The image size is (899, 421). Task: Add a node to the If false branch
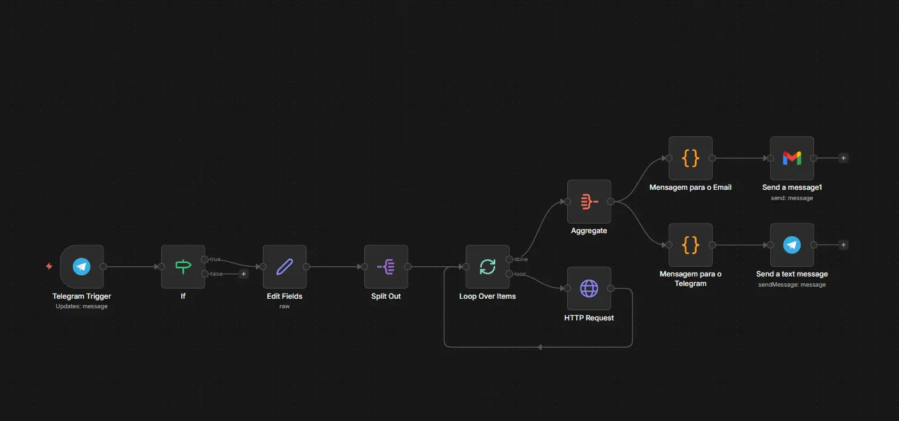tap(243, 274)
